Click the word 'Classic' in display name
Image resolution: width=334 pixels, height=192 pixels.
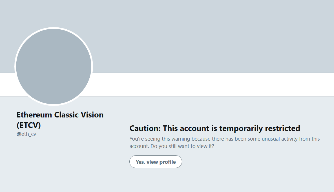(66, 115)
